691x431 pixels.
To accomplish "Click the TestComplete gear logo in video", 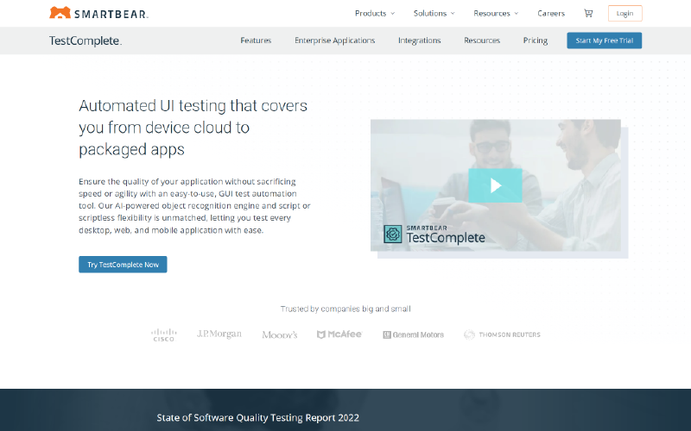I will click(x=393, y=234).
